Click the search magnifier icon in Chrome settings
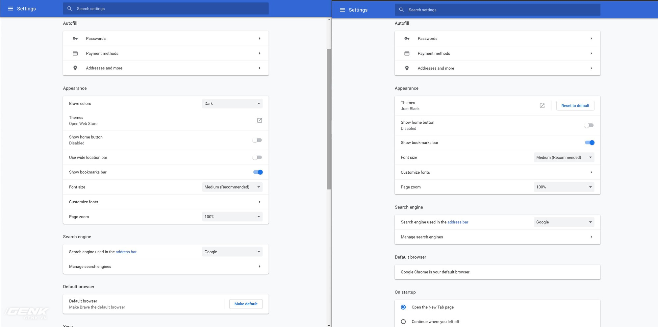 [x=401, y=10]
